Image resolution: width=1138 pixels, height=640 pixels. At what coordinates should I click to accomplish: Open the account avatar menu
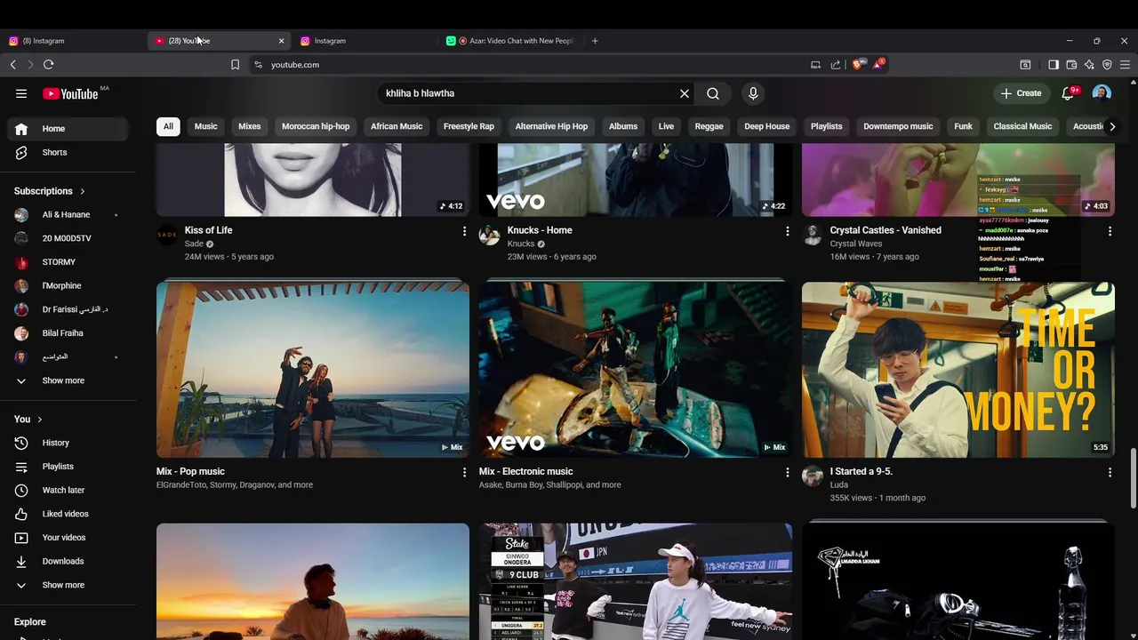click(x=1102, y=93)
